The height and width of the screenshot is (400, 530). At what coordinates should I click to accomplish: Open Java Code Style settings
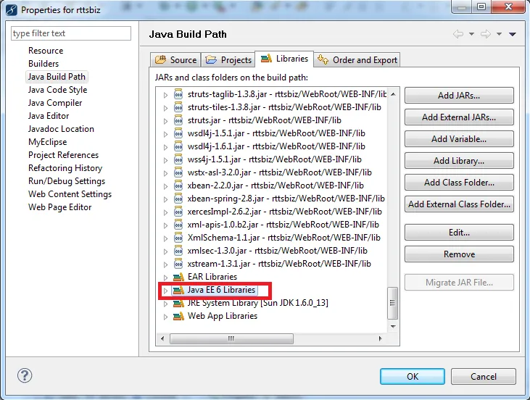pos(57,90)
